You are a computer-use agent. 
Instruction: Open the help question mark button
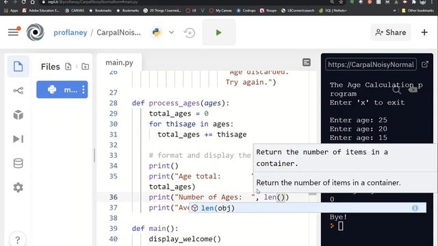click(x=18, y=240)
